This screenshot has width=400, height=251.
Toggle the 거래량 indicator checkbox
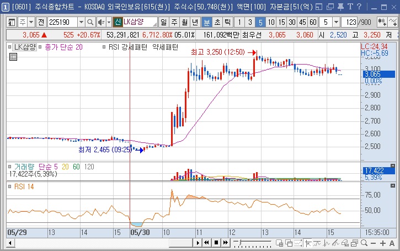coord(10,167)
